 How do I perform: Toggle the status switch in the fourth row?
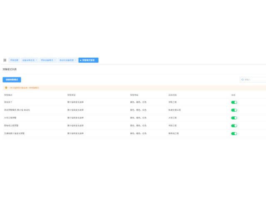pos(234,126)
